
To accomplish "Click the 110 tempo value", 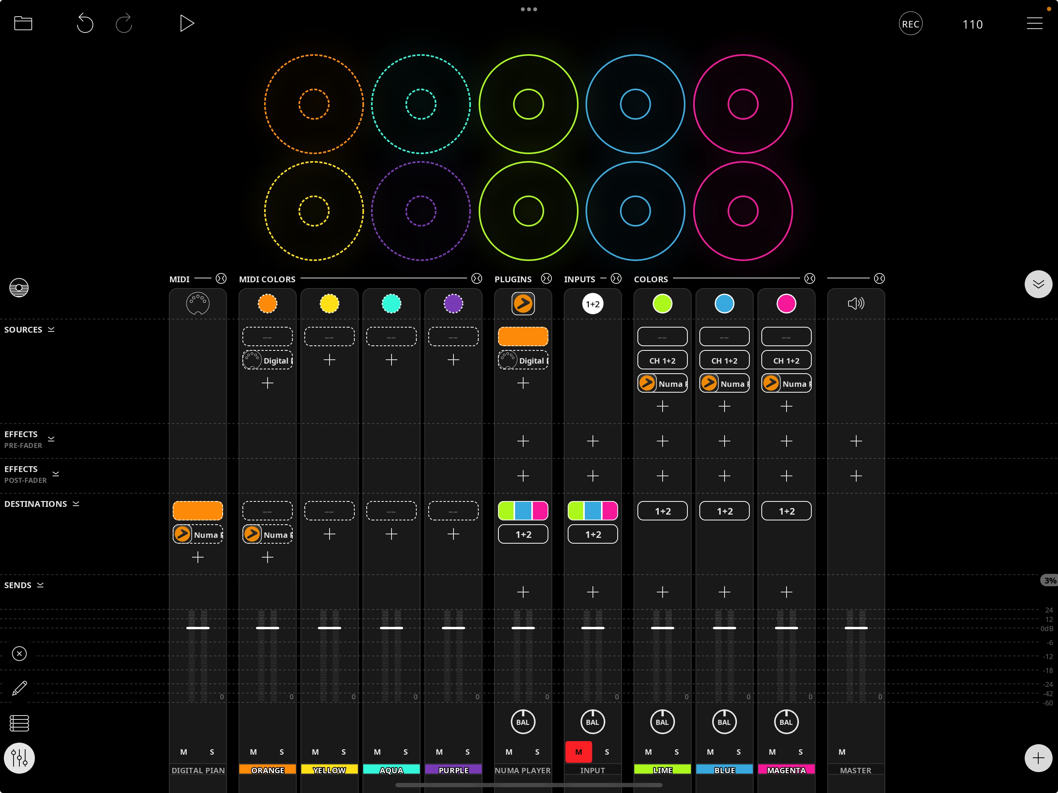I will coord(972,24).
